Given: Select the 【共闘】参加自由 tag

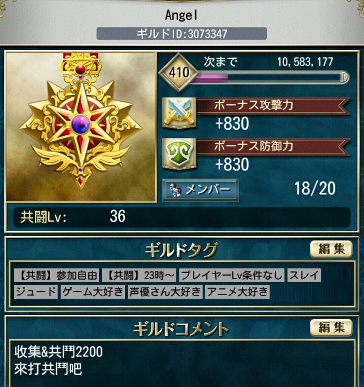Looking at the screenshot, I should point(56,275).
